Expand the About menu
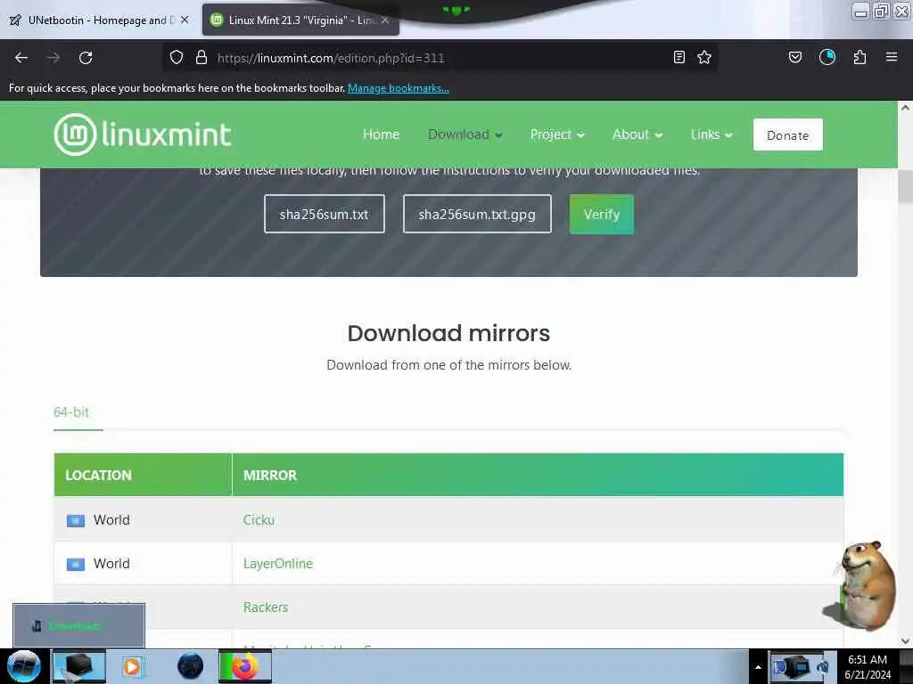 click(x=637, y=134)
